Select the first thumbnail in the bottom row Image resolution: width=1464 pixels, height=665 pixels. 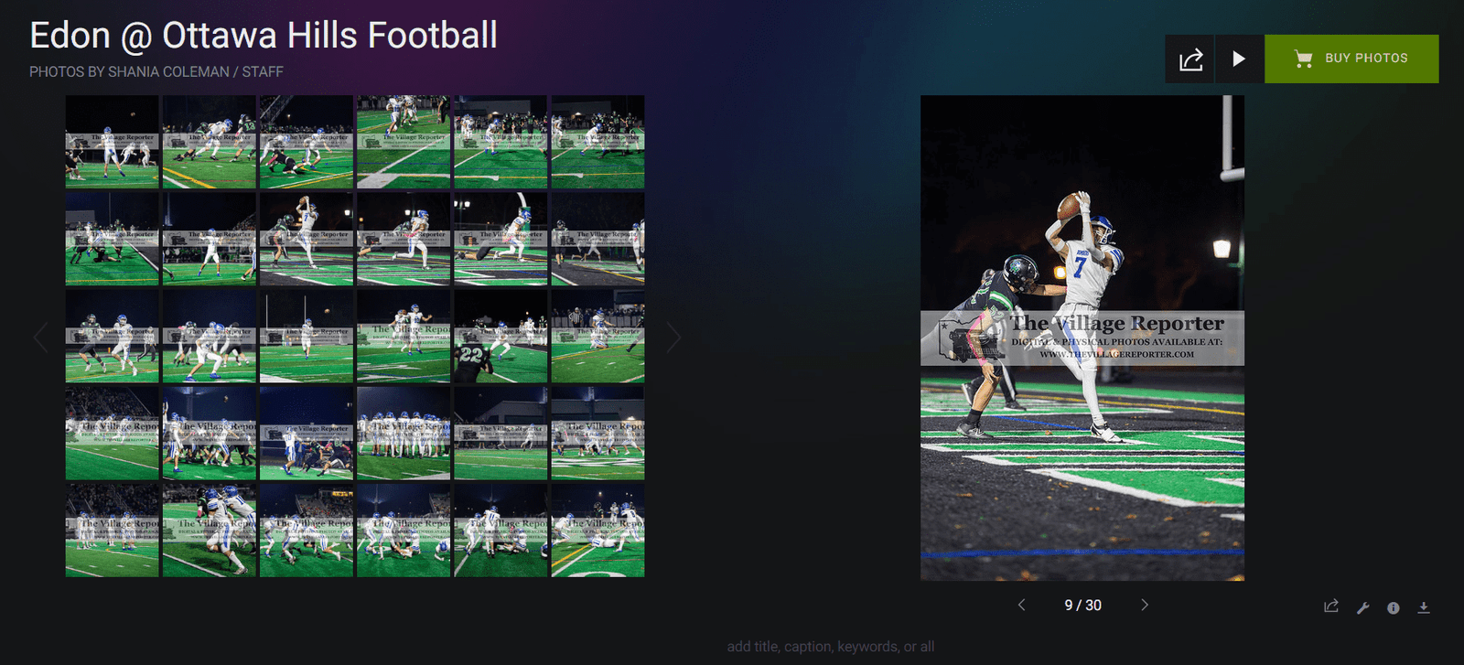tap(112, 531)
